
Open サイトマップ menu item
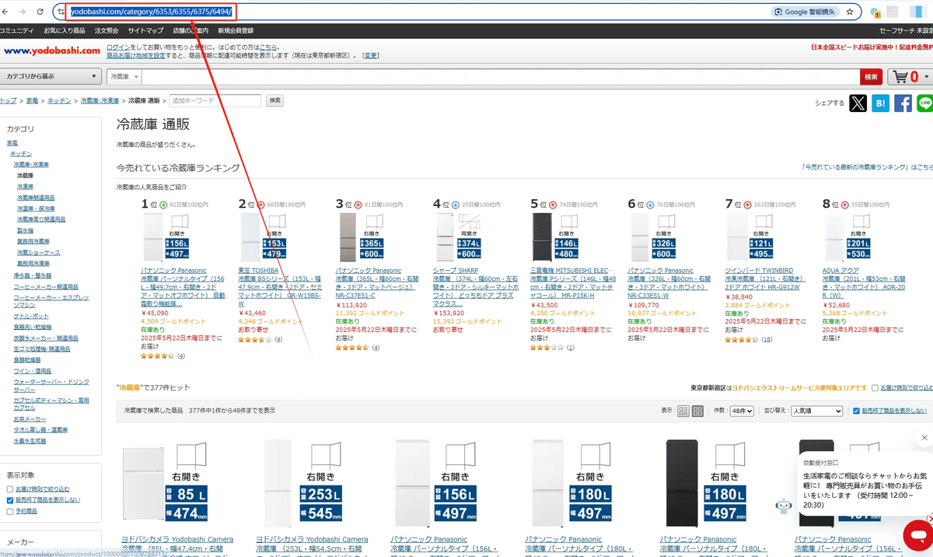(145, 30)
